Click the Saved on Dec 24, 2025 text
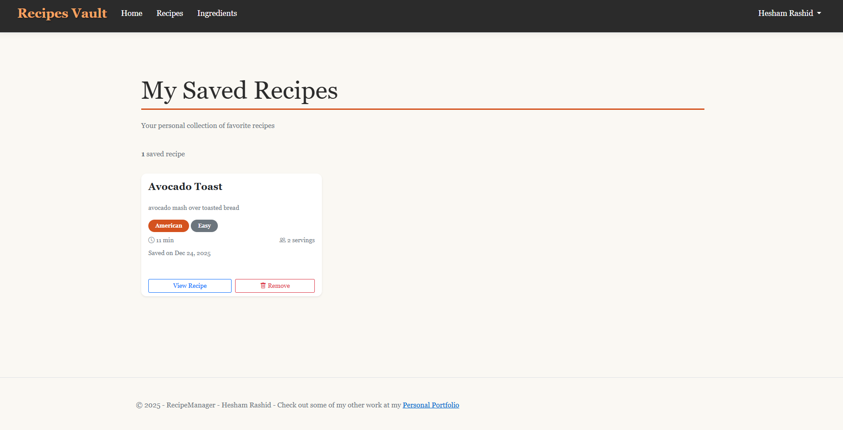 [179, 253]
